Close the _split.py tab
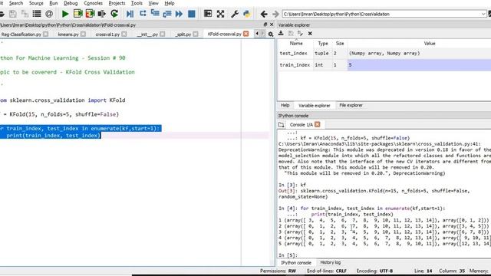Viewport: 491px width, 276px height. [196, 34]
